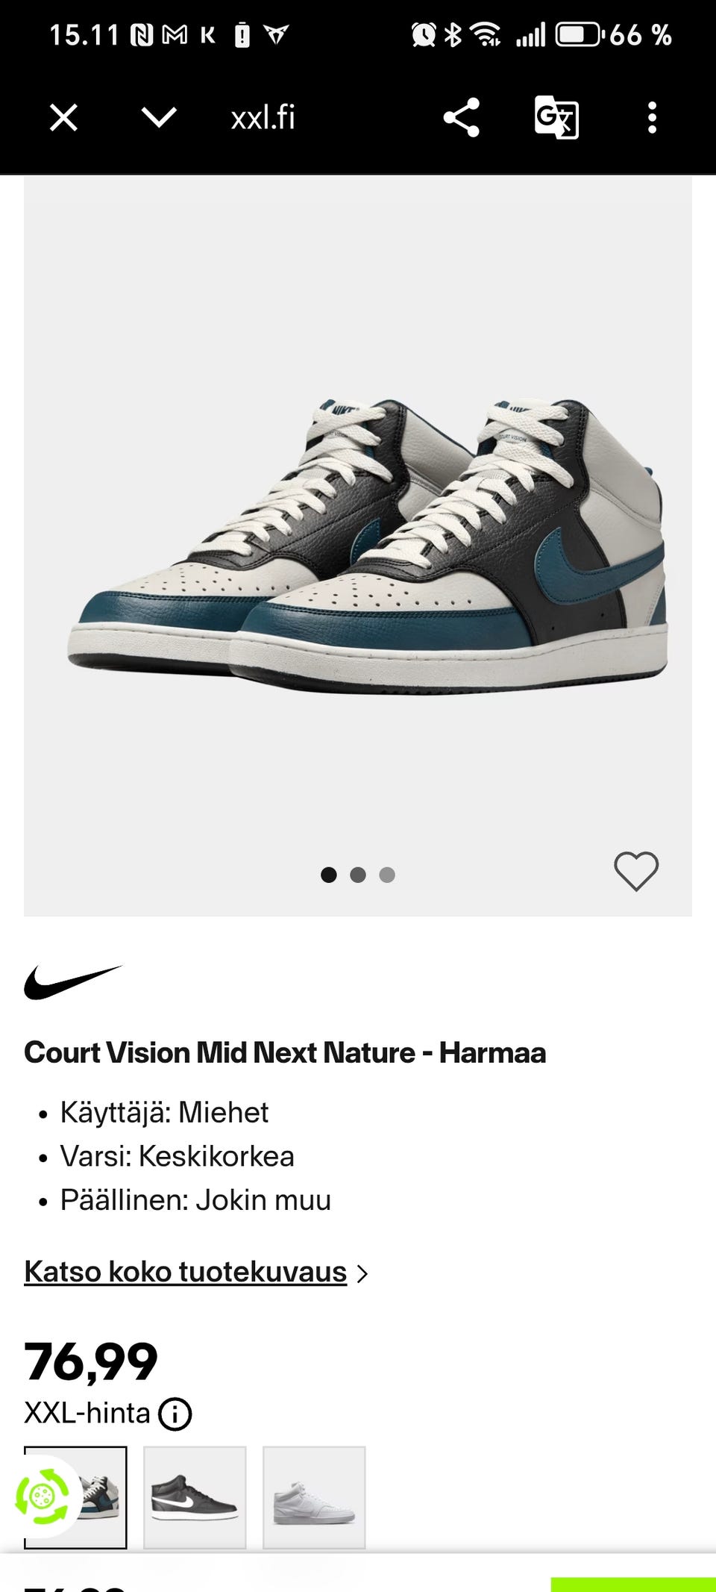Tap the xxl.fi address text
Screen dimensions: 716x1592
tap(263, 117)
